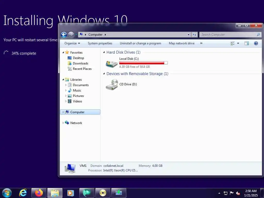The width and height of the screenshot is (264, 198).
Task: Click the CD Drive (D:) label
Action: [128, 84]
